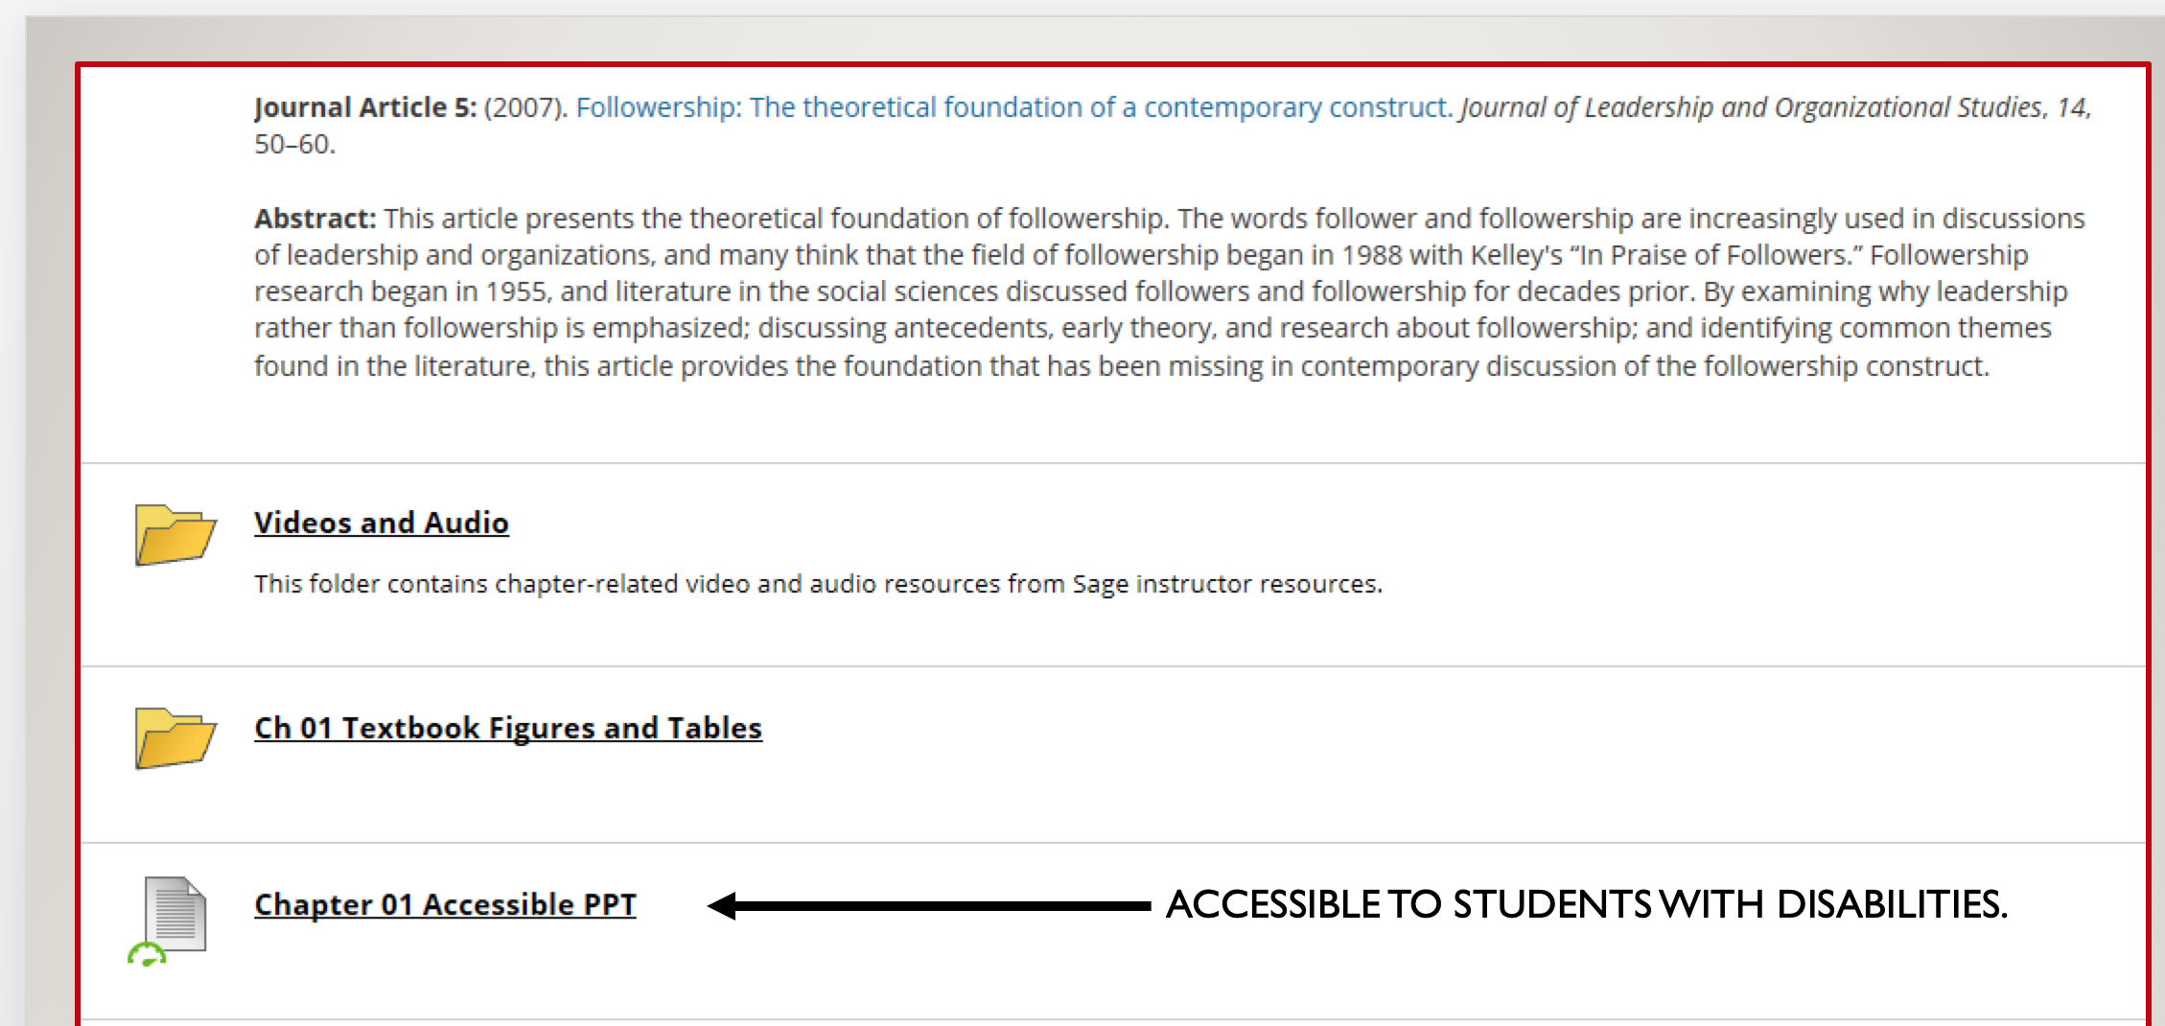
Task: Click the italic volume number "14"
Action: point(2071,107)
